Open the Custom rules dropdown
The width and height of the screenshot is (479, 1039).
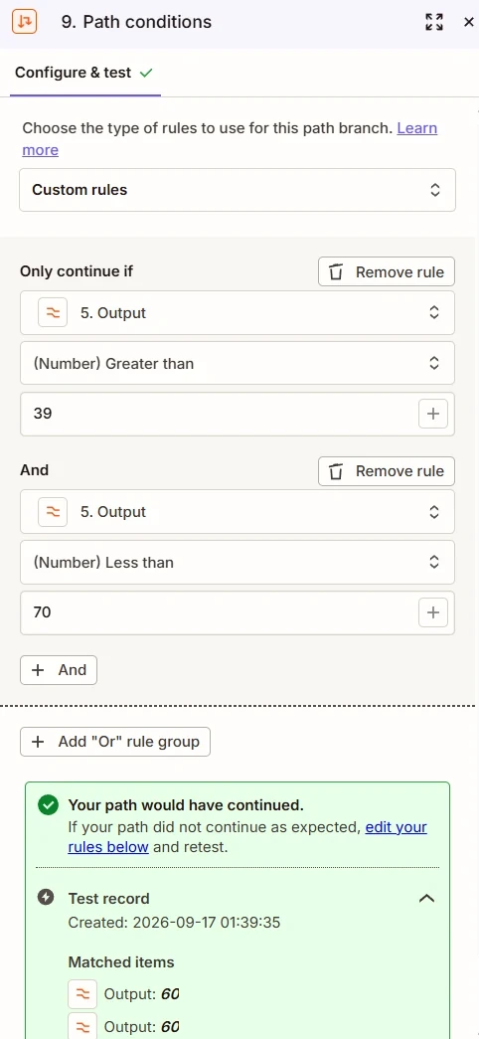coord(238,190)
